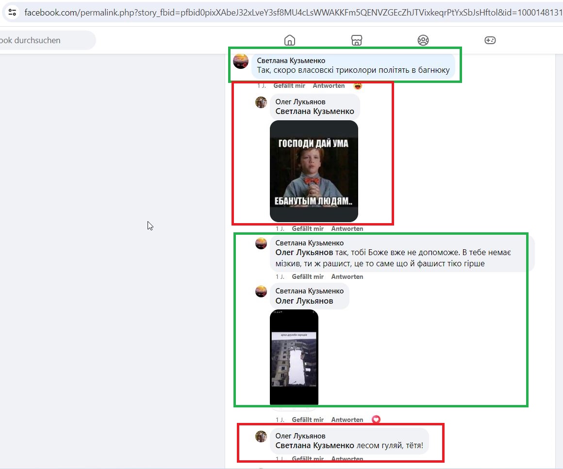Click Antworten under 'ти ж рашист' comment

347,276
